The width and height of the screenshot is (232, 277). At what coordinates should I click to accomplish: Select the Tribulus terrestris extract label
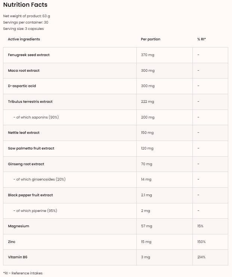coord(30,102)
